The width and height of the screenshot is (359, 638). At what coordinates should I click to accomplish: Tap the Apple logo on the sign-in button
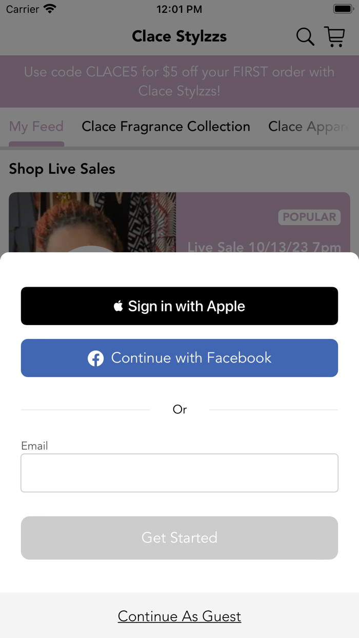118,306
